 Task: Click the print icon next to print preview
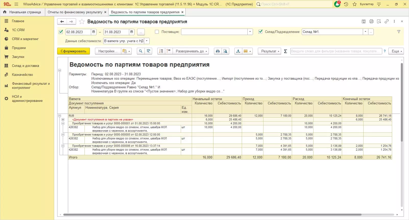[218, 51]
